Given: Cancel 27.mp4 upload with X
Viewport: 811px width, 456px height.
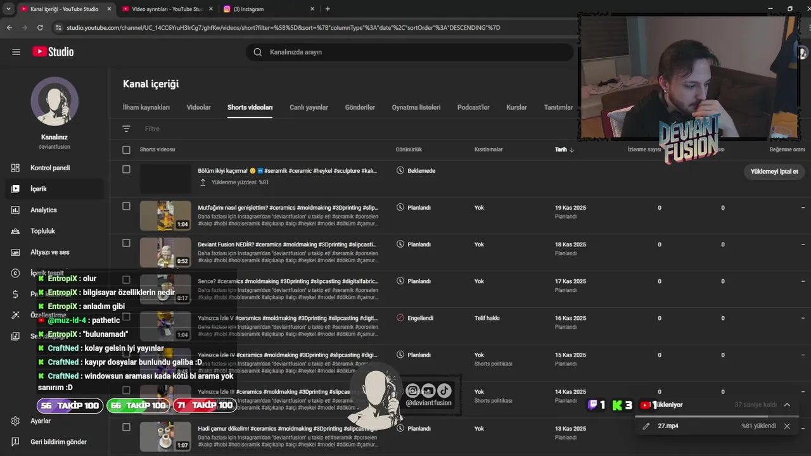Looking at the screenshot, I should coord(787,426).
